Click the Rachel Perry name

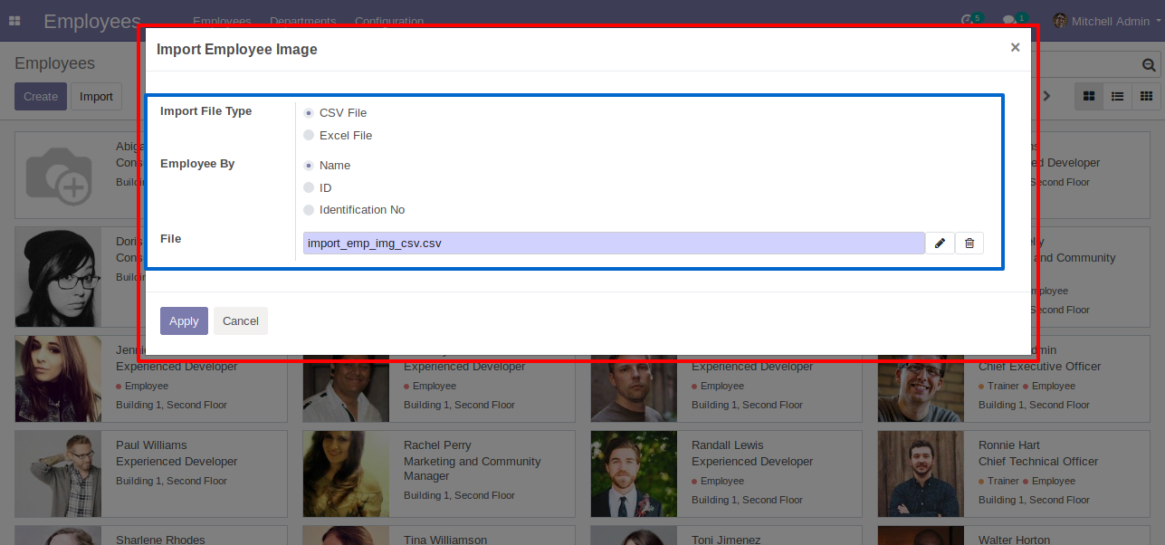[437, 445]
